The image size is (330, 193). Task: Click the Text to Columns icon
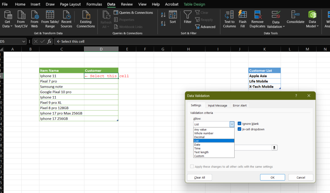229,15
